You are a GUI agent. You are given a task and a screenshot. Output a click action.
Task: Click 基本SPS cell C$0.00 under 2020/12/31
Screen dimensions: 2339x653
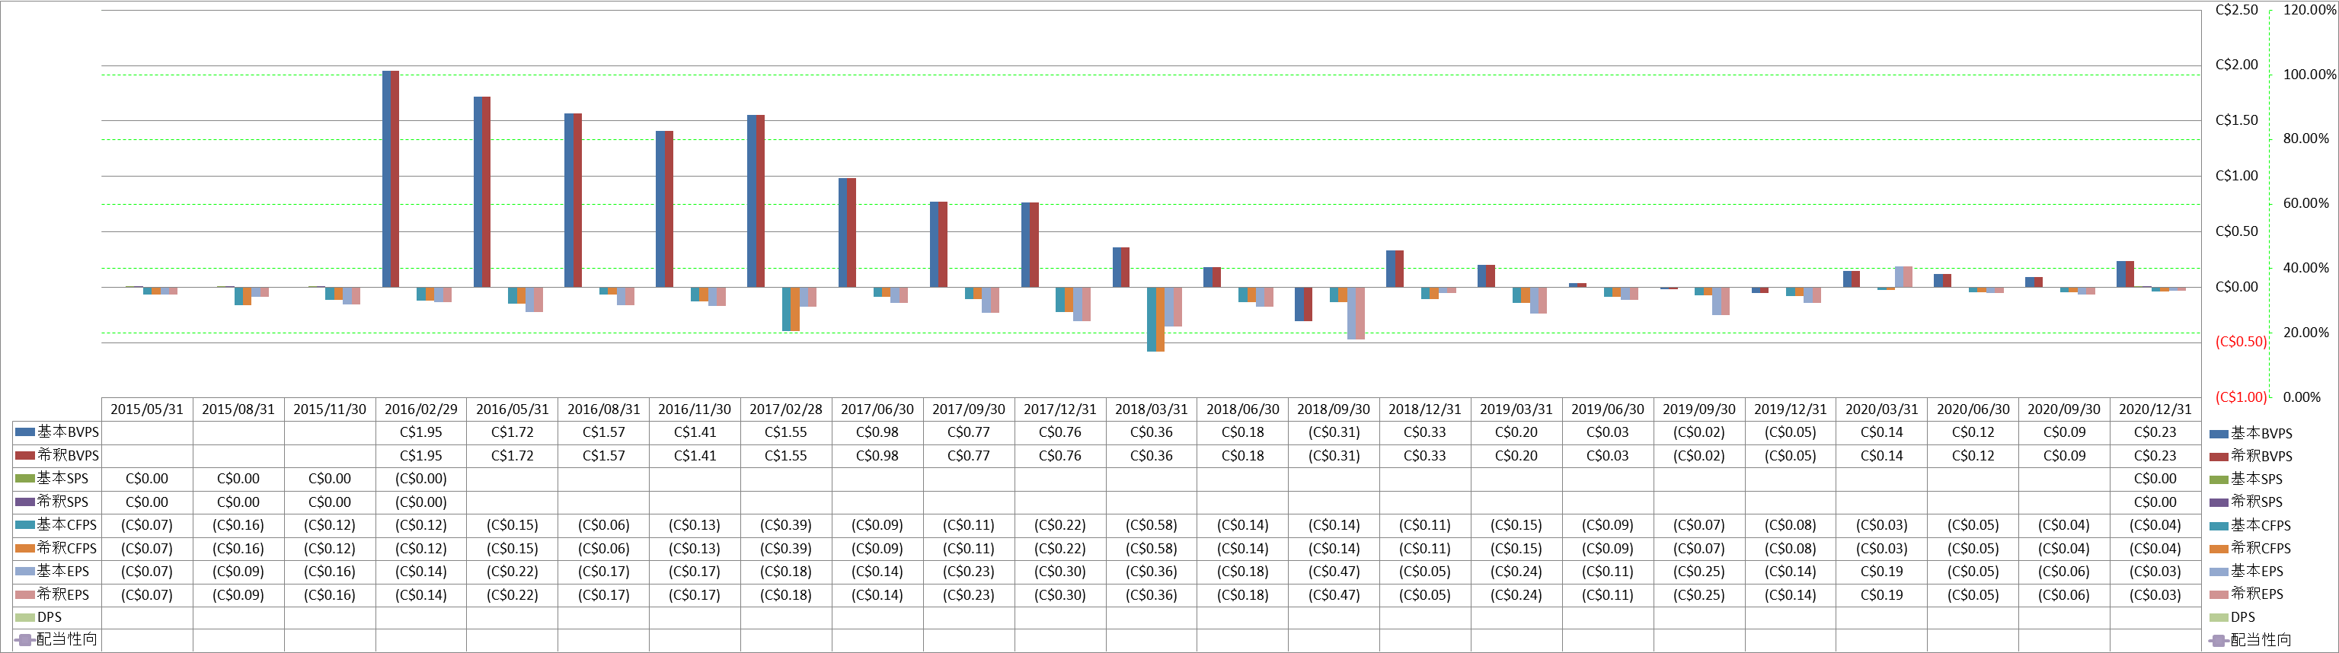pos(2155,479)
